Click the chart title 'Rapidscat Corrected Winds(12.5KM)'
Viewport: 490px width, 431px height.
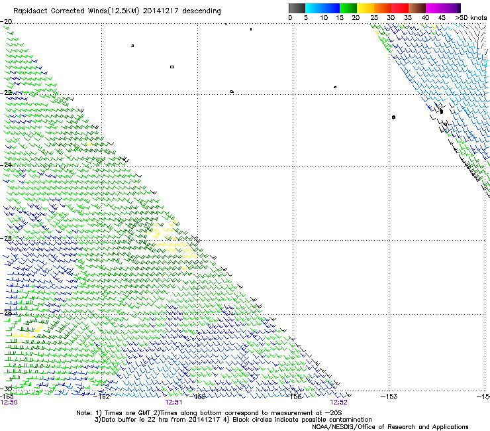[x=76, y=11]
